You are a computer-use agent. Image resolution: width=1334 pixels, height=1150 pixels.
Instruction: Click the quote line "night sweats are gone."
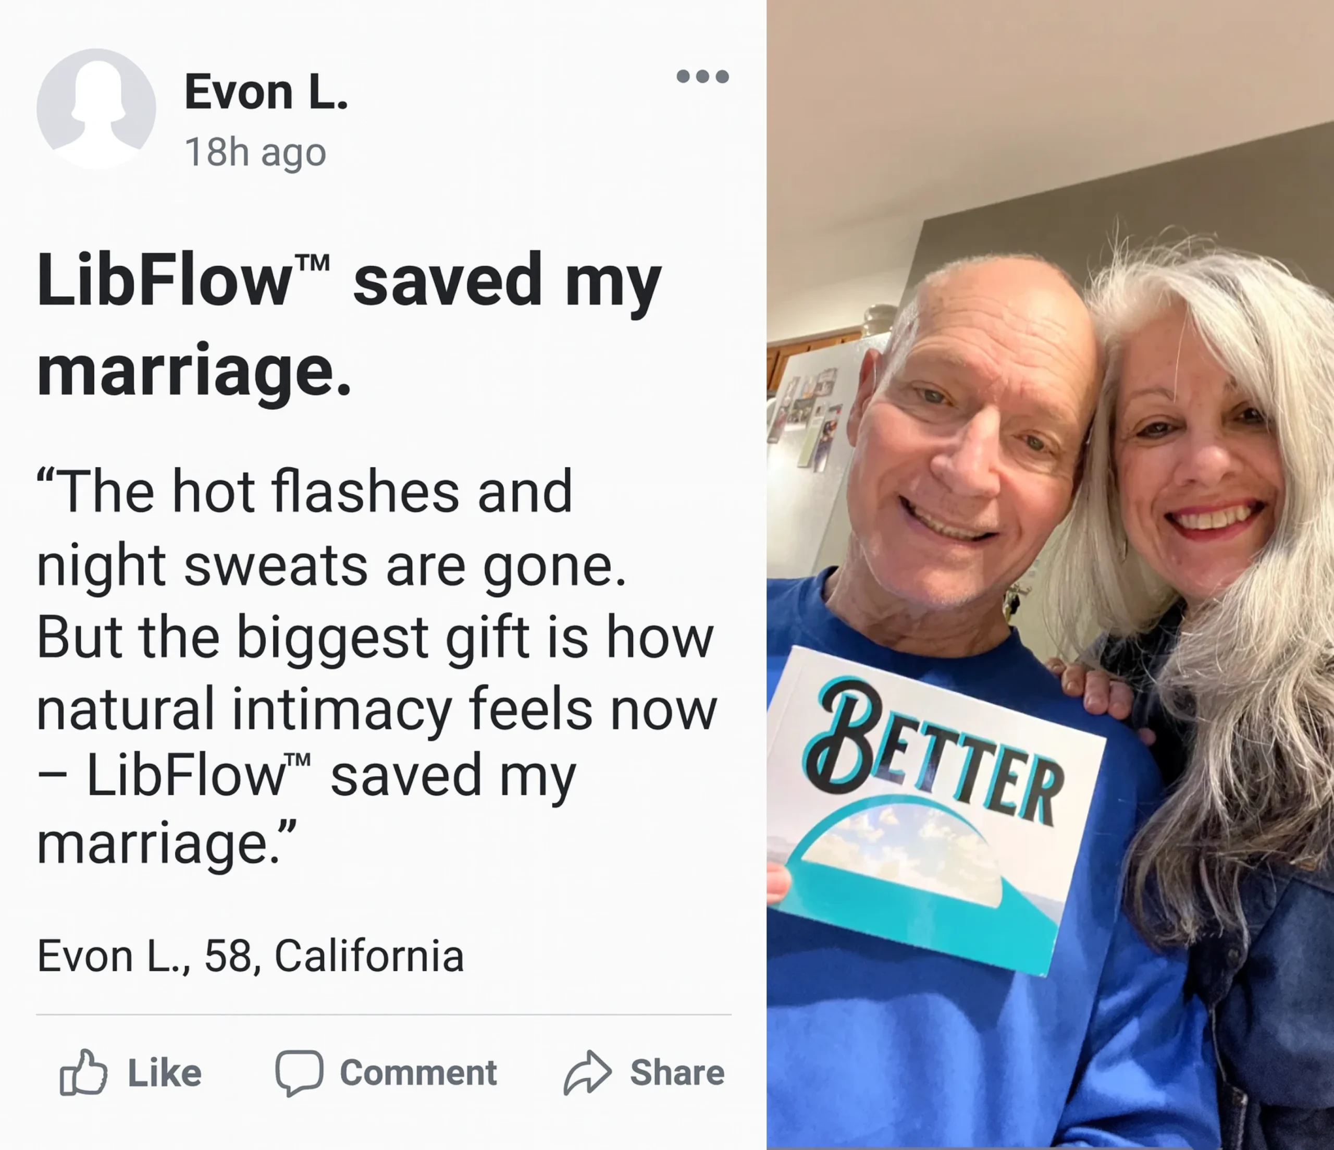tap(331, 566)
